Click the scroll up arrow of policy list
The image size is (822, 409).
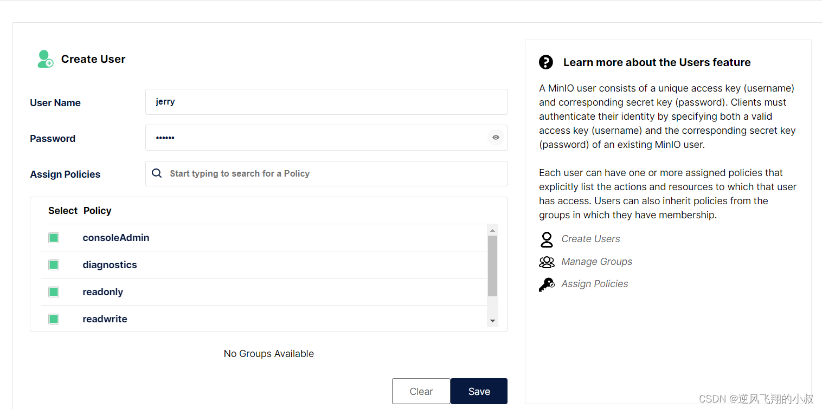point(492,230)
